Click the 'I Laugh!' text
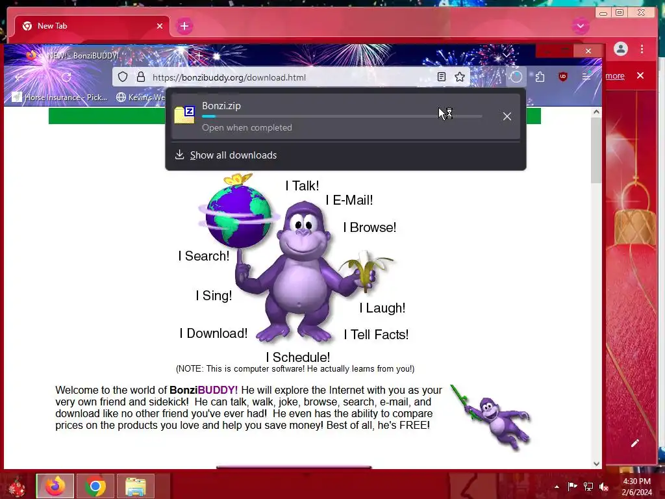The image size is (665, 499). 382,307
